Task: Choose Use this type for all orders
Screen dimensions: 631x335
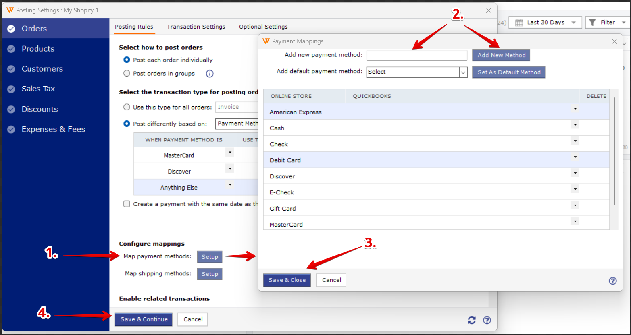Action: coord(127,107)
